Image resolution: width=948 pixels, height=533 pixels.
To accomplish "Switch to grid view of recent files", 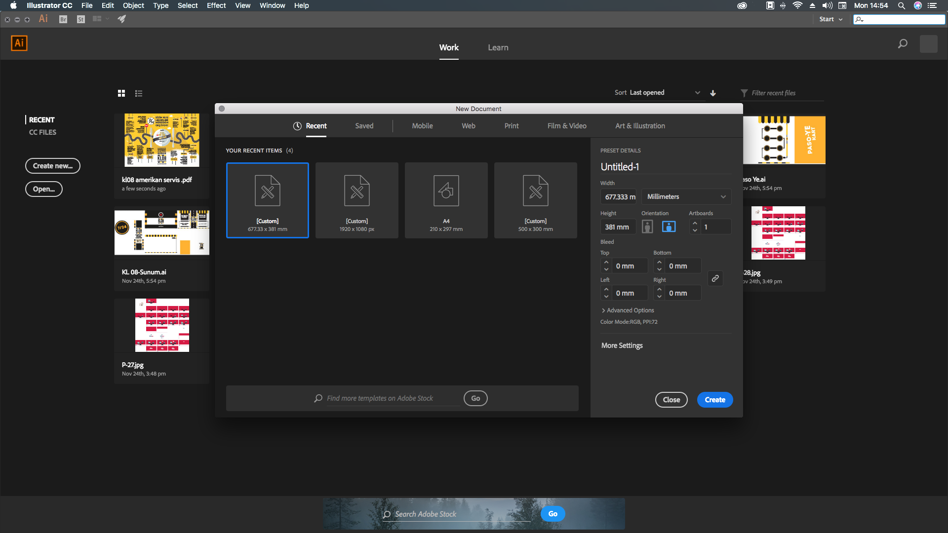I will [121, 93].
